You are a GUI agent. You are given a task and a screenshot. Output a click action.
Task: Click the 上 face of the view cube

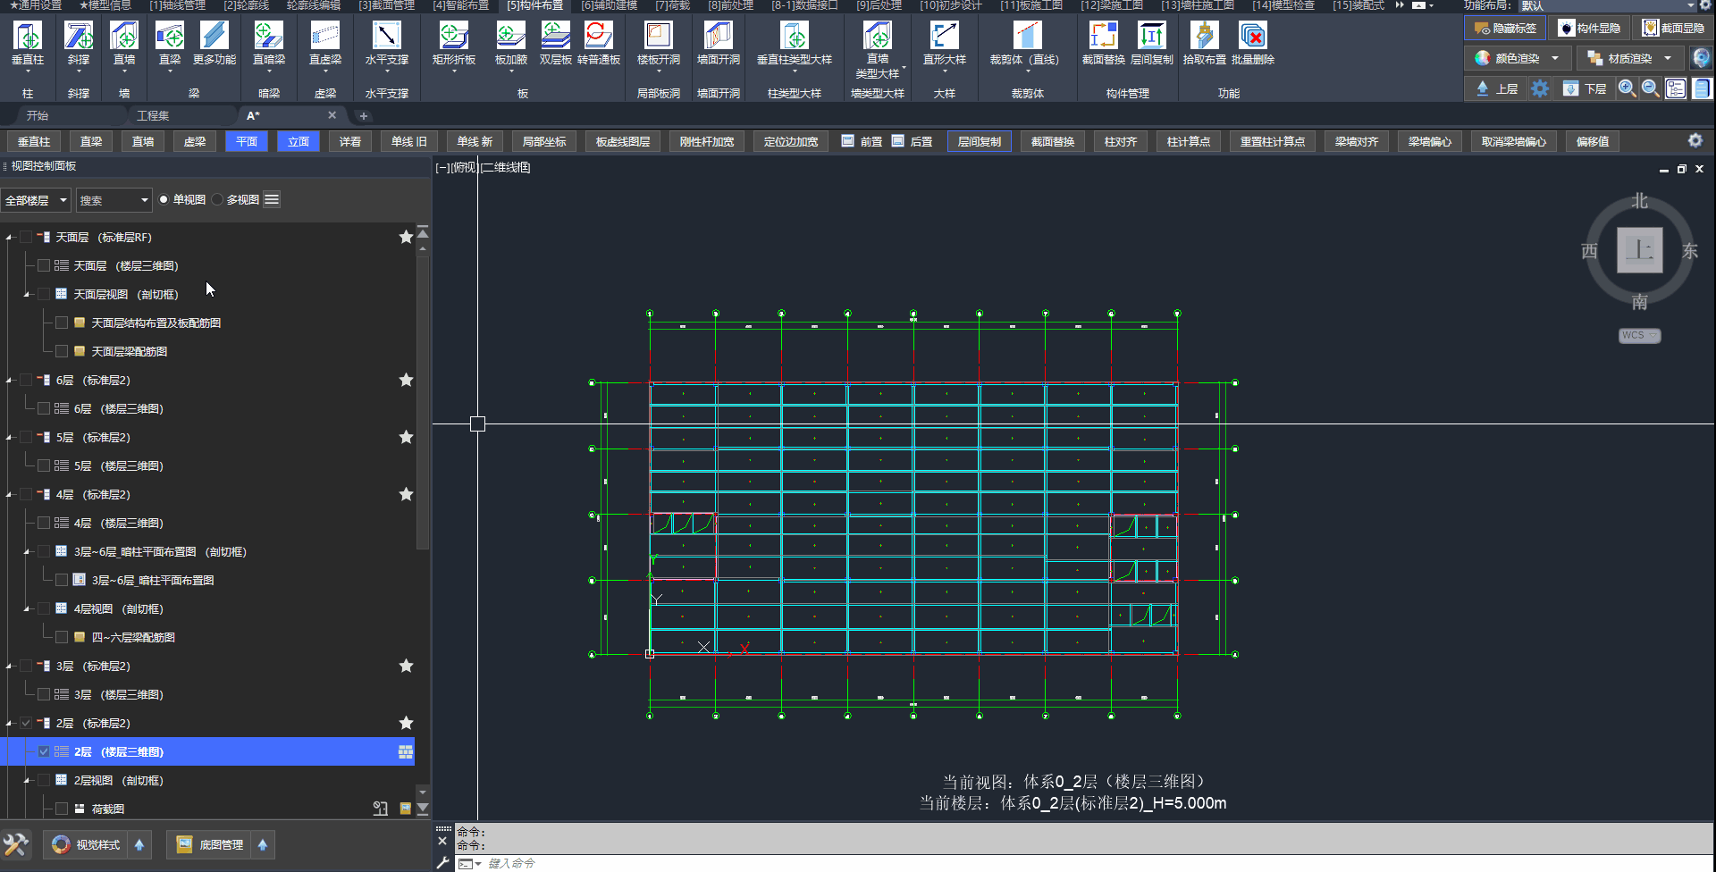[x=1639, y=250]
